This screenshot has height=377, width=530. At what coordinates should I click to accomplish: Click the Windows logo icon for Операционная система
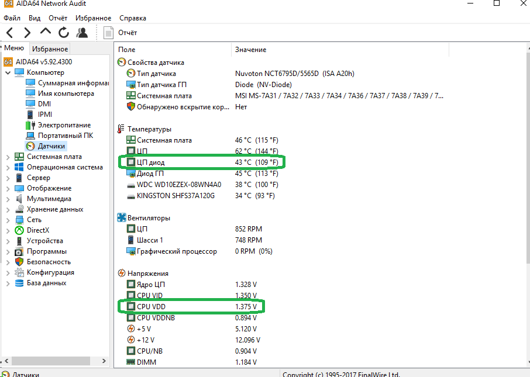pos(19,167)
